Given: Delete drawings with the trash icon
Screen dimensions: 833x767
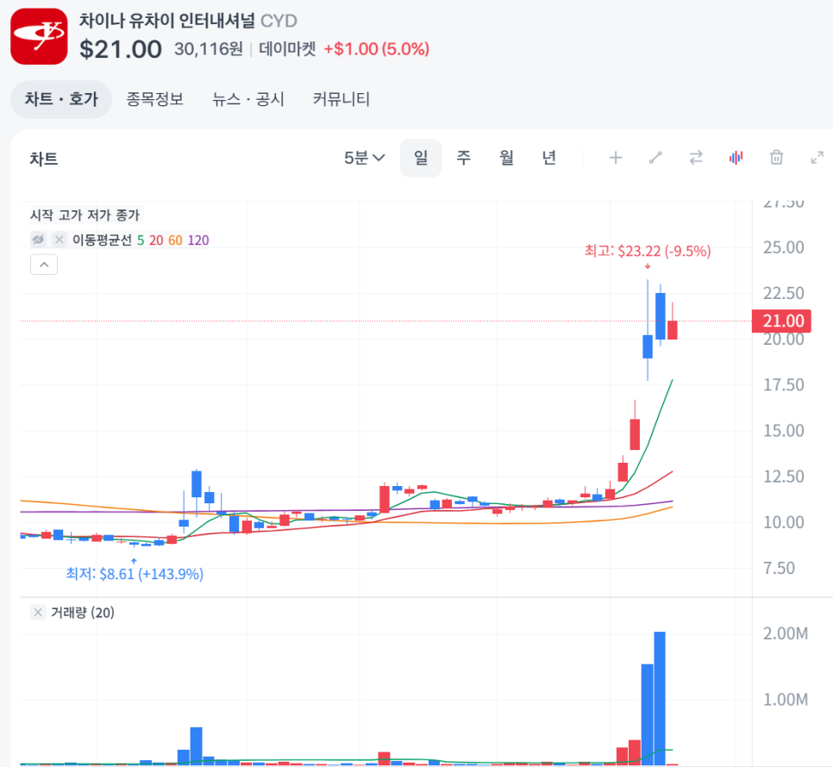Looking at the screenshot, I should (776, 158).
